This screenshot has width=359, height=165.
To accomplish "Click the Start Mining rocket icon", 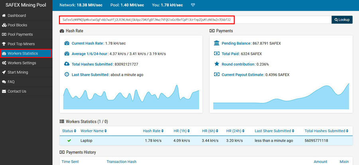I will [x=4, y=72].
